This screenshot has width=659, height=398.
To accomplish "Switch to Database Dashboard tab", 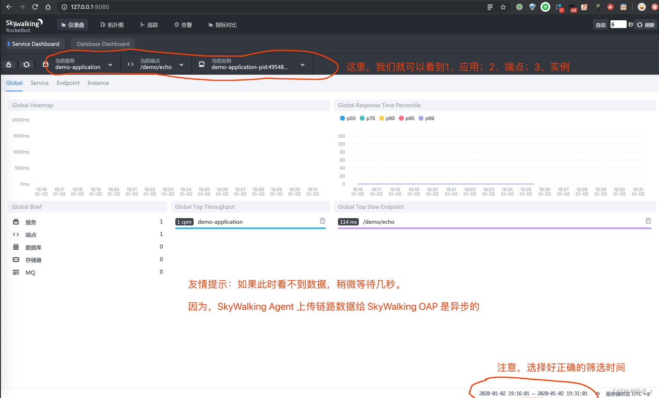I will pos(103,44).
